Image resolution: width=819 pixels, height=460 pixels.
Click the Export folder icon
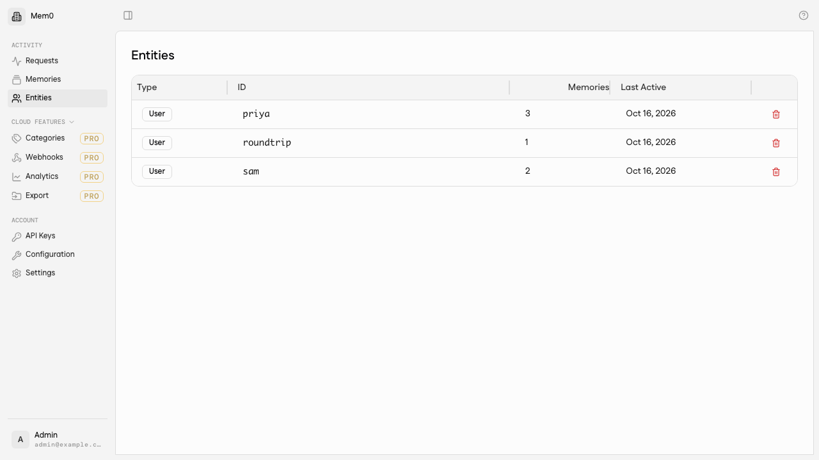pos(17,196)
